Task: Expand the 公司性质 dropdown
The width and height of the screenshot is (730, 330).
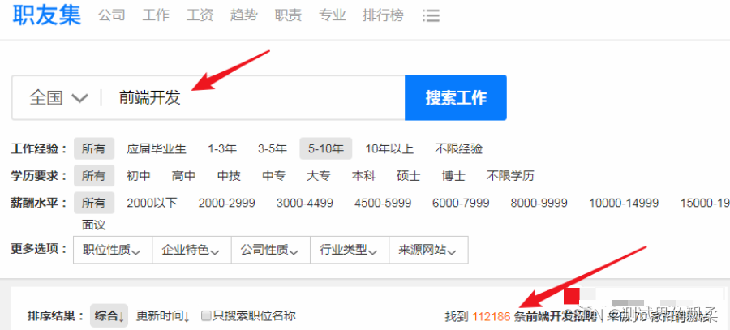Action: click(271, 250)
